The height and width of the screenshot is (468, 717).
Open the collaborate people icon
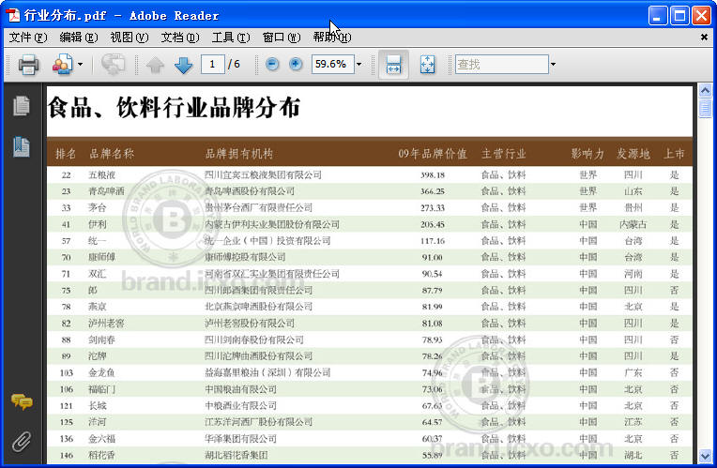(63, 65)
